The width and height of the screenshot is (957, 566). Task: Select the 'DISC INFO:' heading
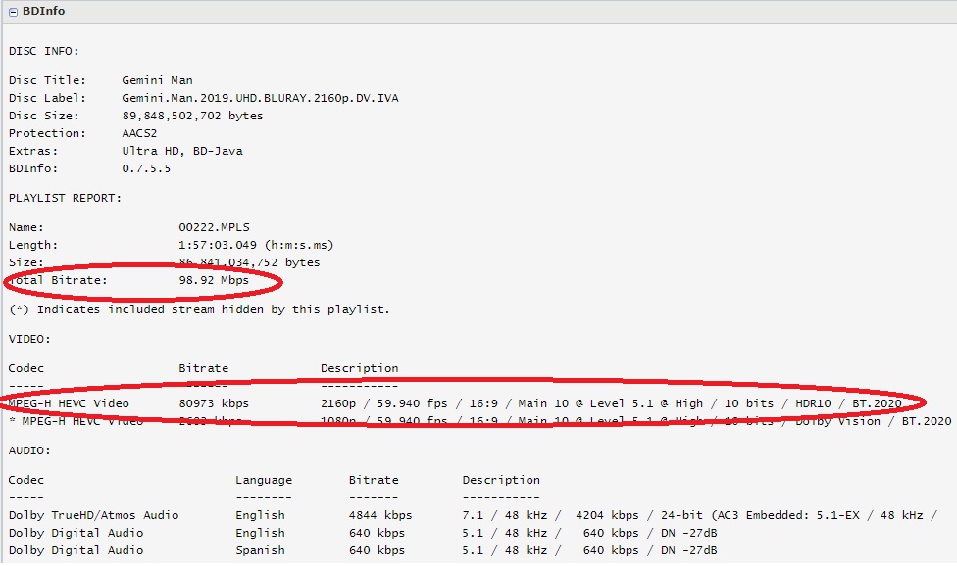[x=44, y=51]
